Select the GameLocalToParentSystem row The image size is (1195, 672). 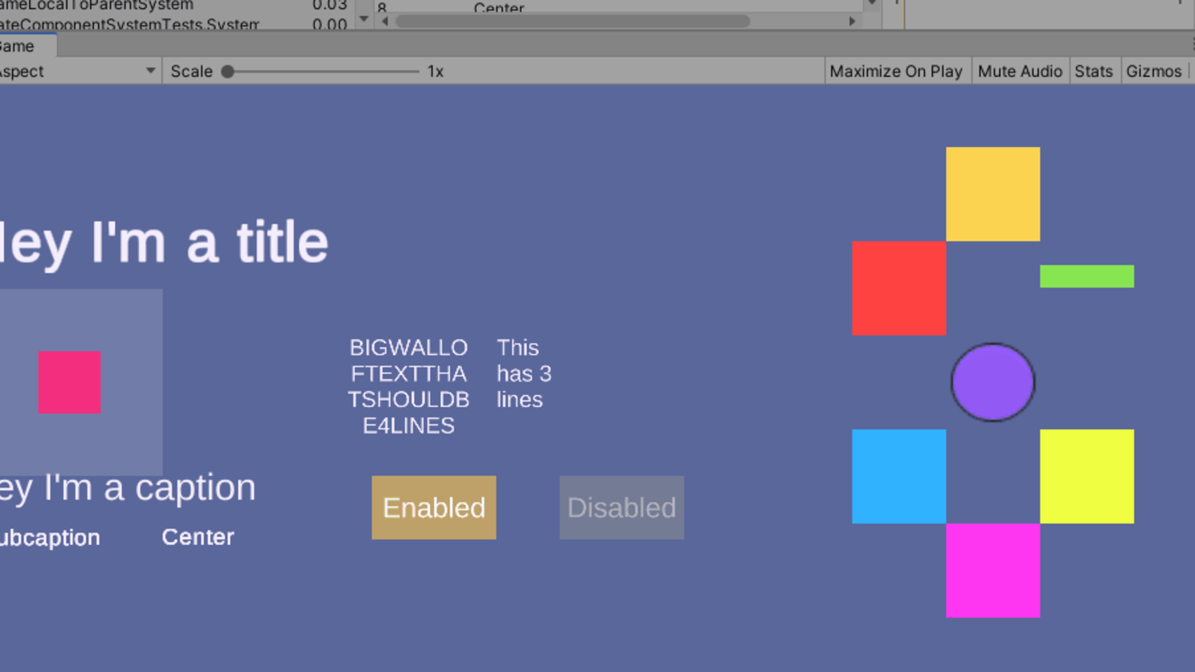pyautogui.click(x=164, y=6)
